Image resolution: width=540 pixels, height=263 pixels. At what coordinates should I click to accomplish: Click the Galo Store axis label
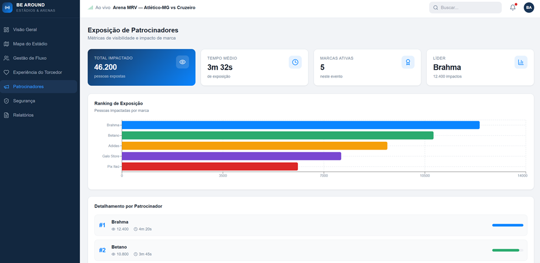[x=111, y=156]
